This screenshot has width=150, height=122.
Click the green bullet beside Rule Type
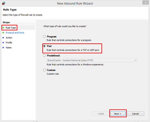coord(3,28)
